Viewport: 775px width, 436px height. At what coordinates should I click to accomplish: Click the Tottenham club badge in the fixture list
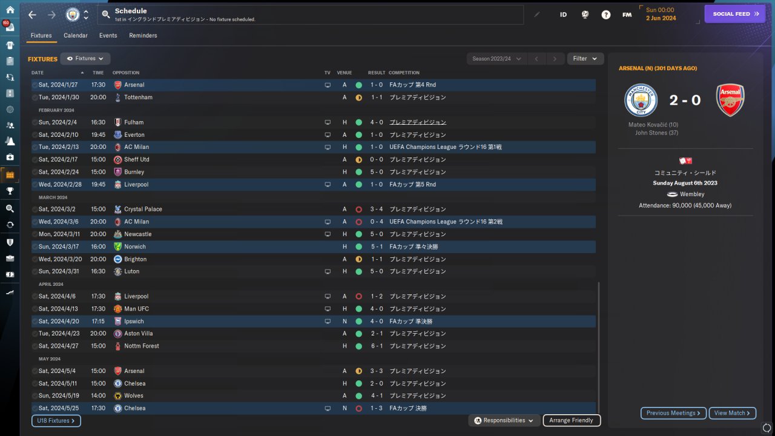(x=117, y=97)
